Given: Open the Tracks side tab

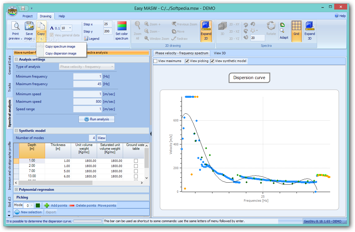Looking at the screenshot, I should click(10, 87).
